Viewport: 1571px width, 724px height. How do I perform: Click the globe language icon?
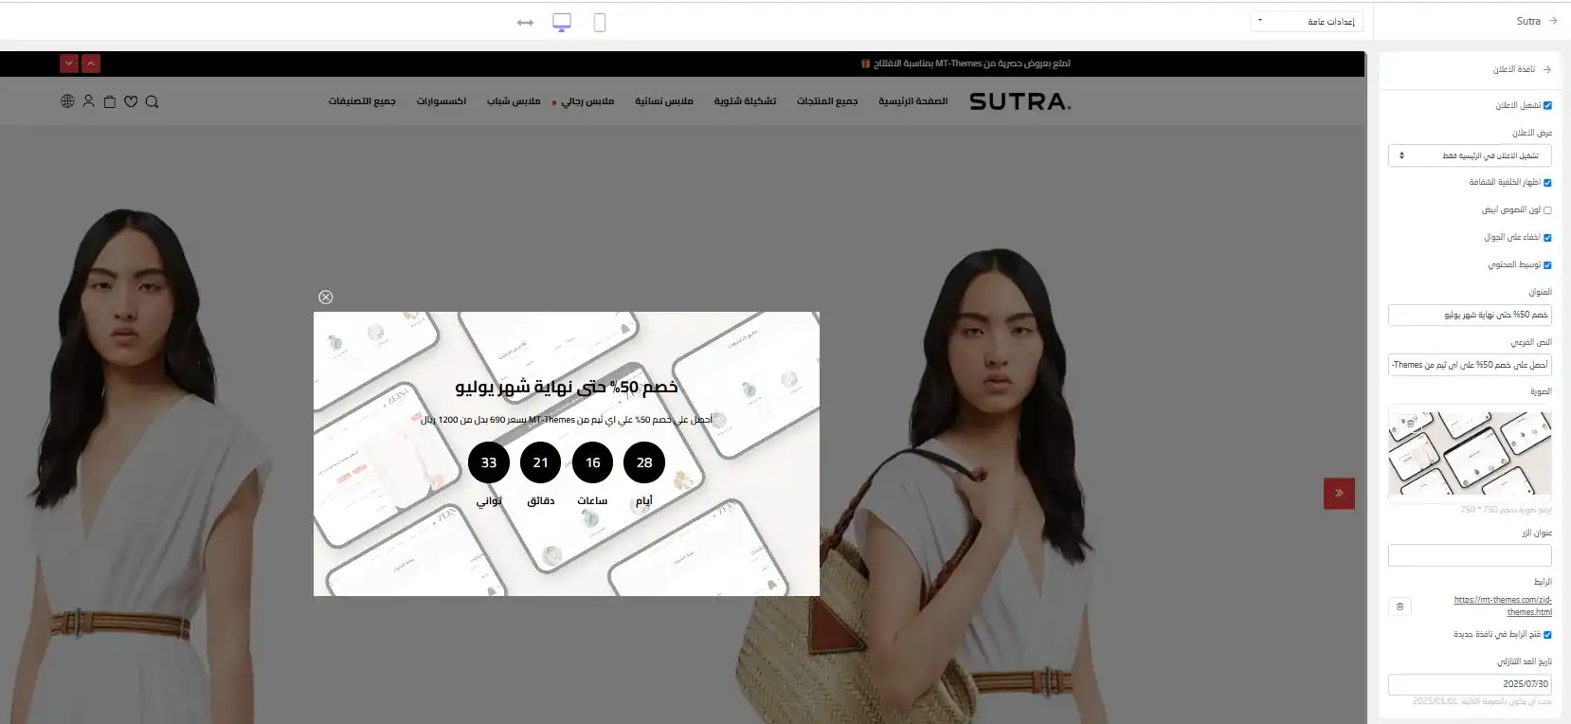pos(67,101)
